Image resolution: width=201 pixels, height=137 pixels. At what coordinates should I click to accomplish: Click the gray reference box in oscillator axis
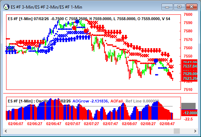coord(188,106)
